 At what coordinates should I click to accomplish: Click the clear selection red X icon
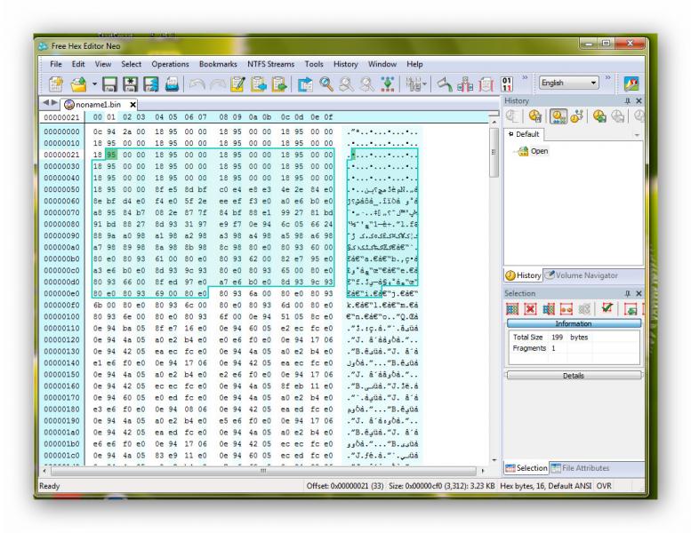coord(530,309)
